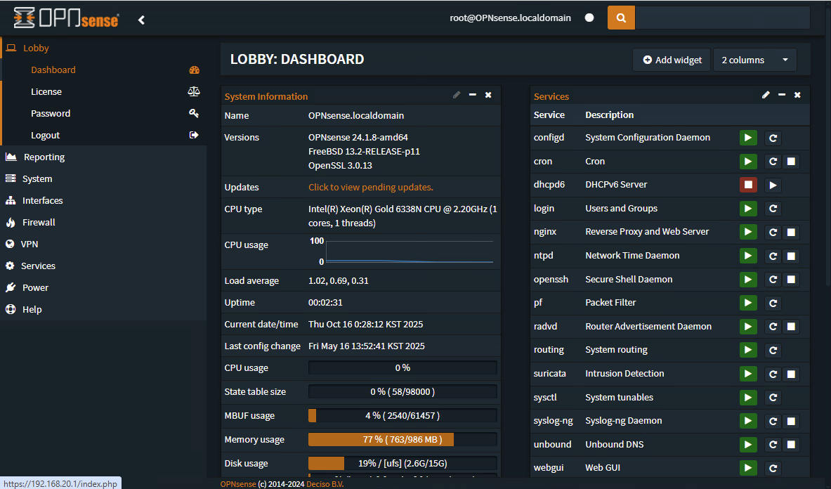Start the dhcpd6 DHCPv6 Server
Viewport: 831px width, 489px height.
(x=773, y=185)
